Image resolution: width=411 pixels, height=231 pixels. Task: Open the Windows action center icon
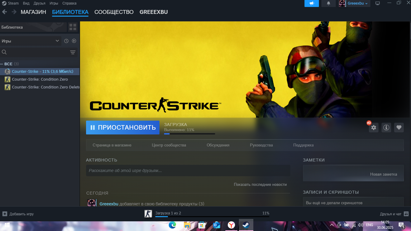401,225
